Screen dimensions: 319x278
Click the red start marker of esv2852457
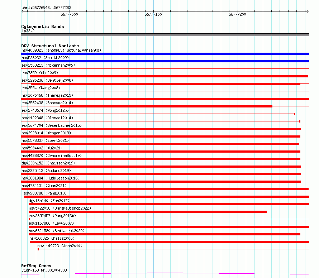[29, 219]
